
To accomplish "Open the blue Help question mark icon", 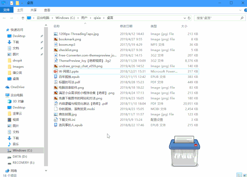I will coord(243,10).
